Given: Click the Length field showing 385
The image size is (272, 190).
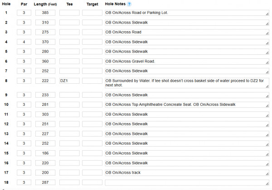Looking at the screenshot, I should (45, 13).
